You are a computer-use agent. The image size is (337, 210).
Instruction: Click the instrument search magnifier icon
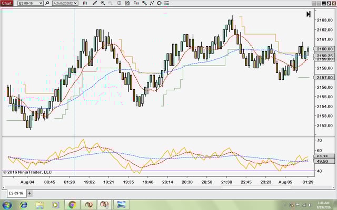tap(47, 3)
